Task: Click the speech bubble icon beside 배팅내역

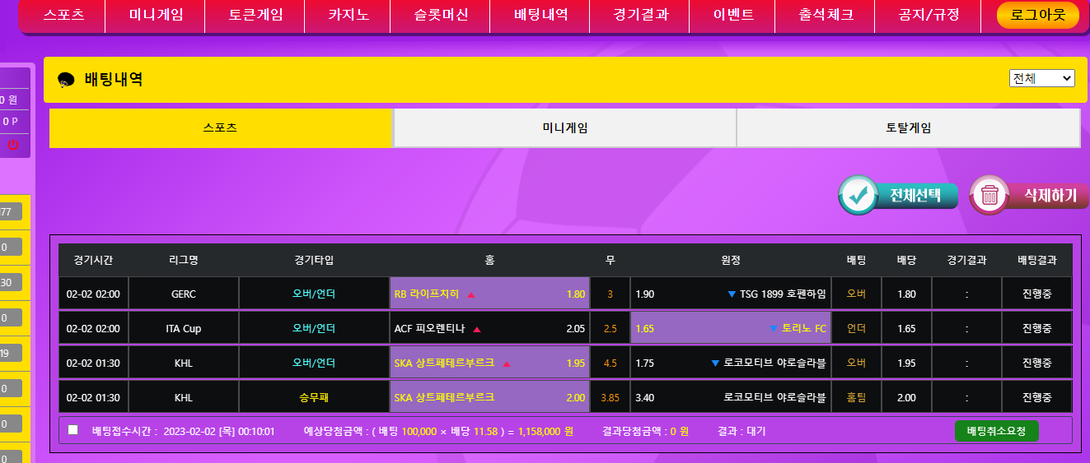Action: tap(67, 81)
